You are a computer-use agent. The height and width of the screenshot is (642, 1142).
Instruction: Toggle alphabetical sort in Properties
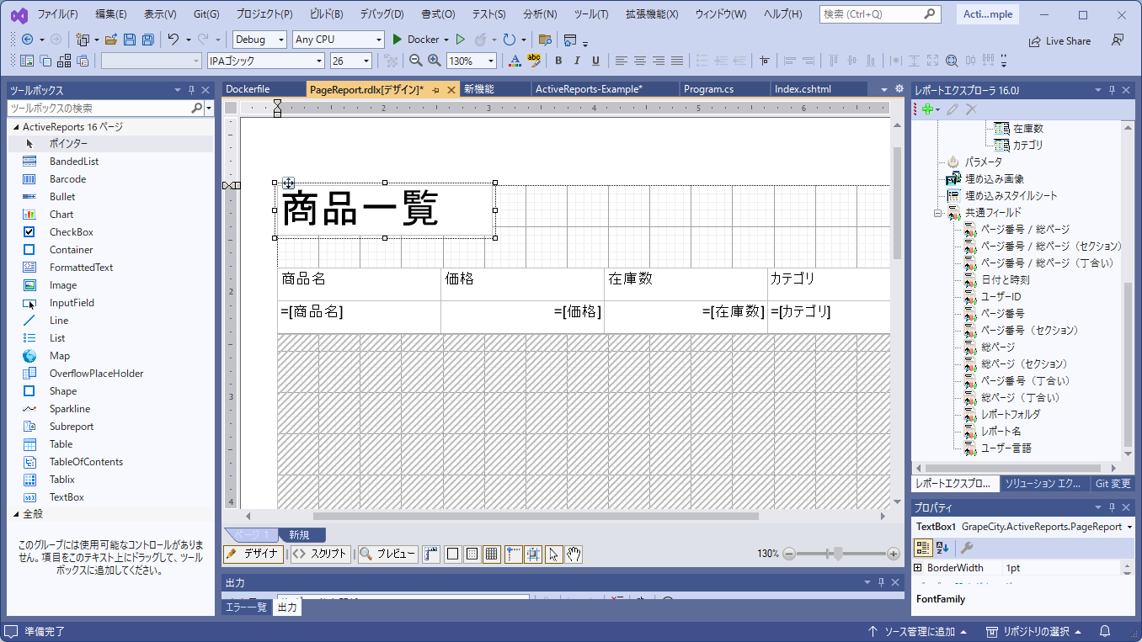tap(942, 548)
